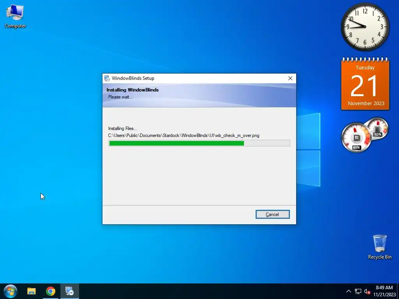Image resolution: width=399 pixels, height=299 pixels.
Task: Click the WindowBlinds installer taskbar icon
Action: (x=69, y=291)
